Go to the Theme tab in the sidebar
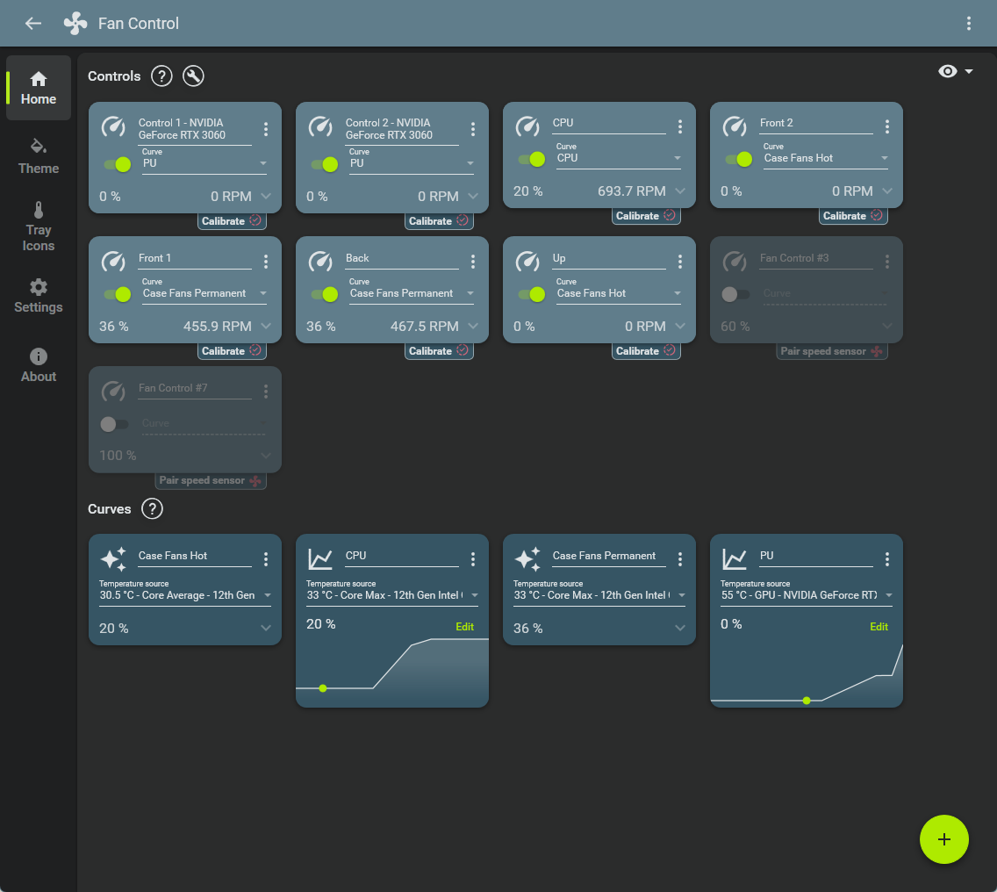 click(x=39, y=156)
